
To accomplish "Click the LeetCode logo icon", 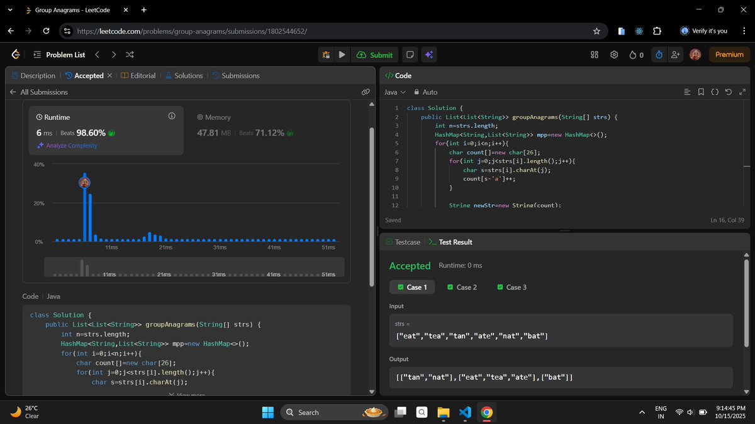I will (x=16, y=55).
